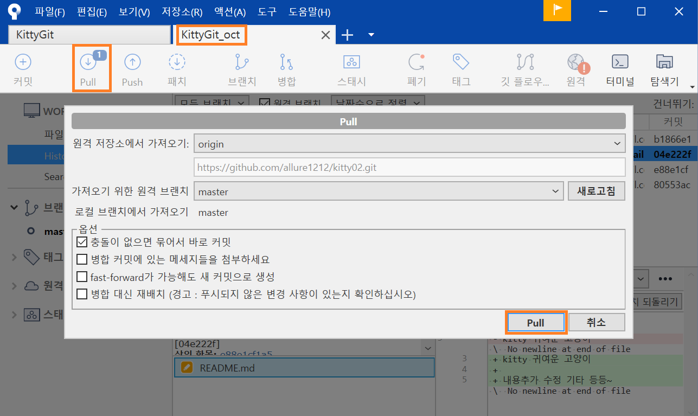Expand the Tags (태그) sidebar section
This screenshot has height=416, width=698.
pyautogui.click(x=15, y=257)
